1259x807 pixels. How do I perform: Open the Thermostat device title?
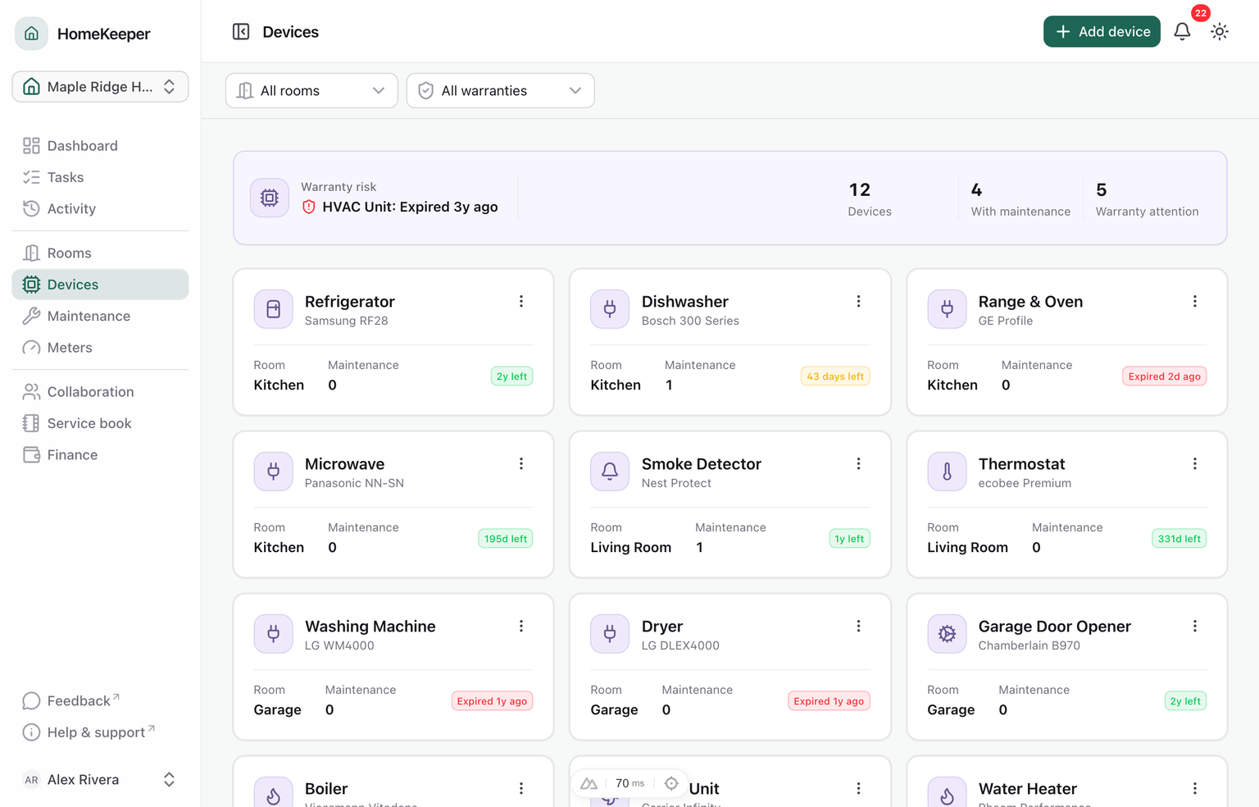pos(1021,464)
